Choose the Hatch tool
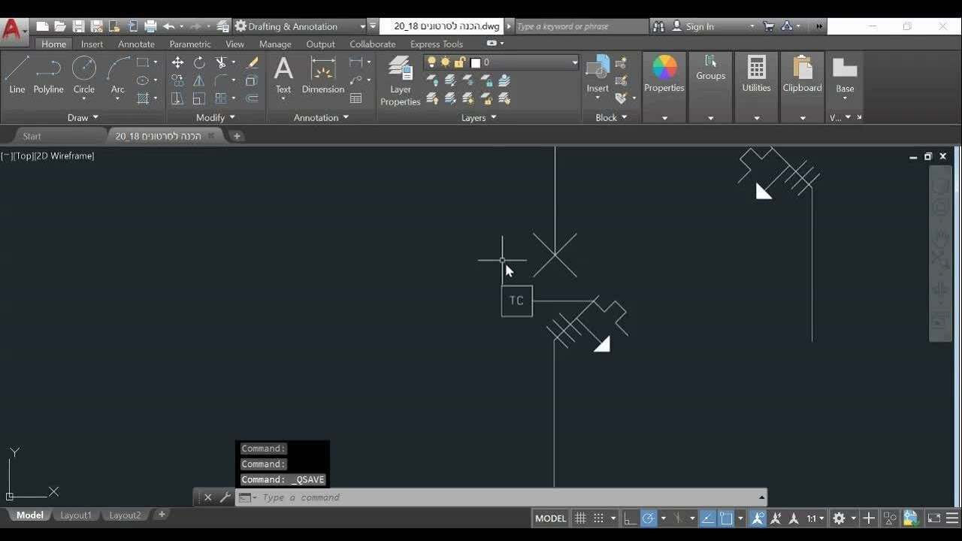The width and height of the screenshot is (962, 541). [143, 98]
